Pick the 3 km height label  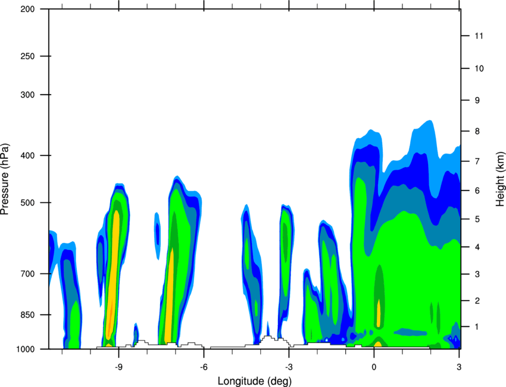point(477,274)
